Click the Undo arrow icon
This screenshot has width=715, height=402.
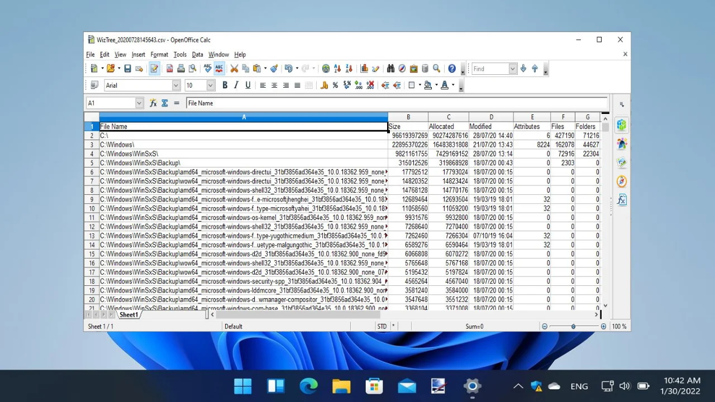tap(288, 69)
